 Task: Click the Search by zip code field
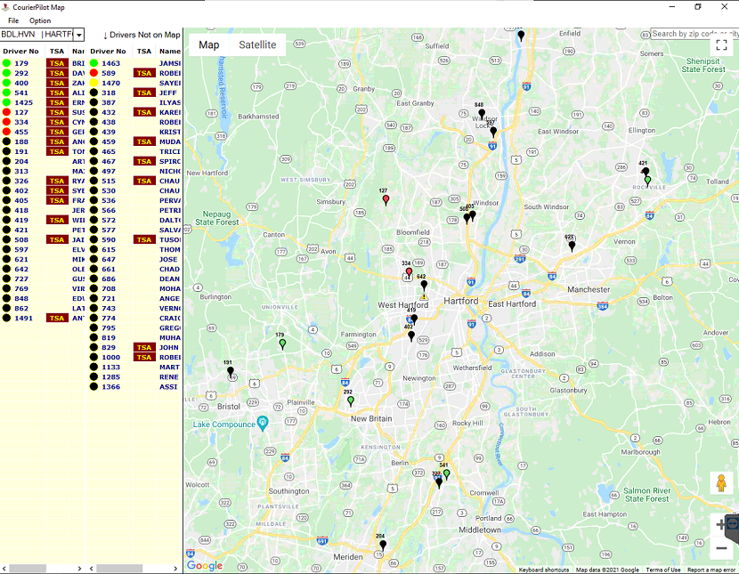[694, 34]
